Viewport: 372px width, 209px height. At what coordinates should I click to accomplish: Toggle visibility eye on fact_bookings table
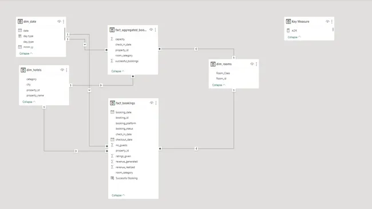[152, 103]
